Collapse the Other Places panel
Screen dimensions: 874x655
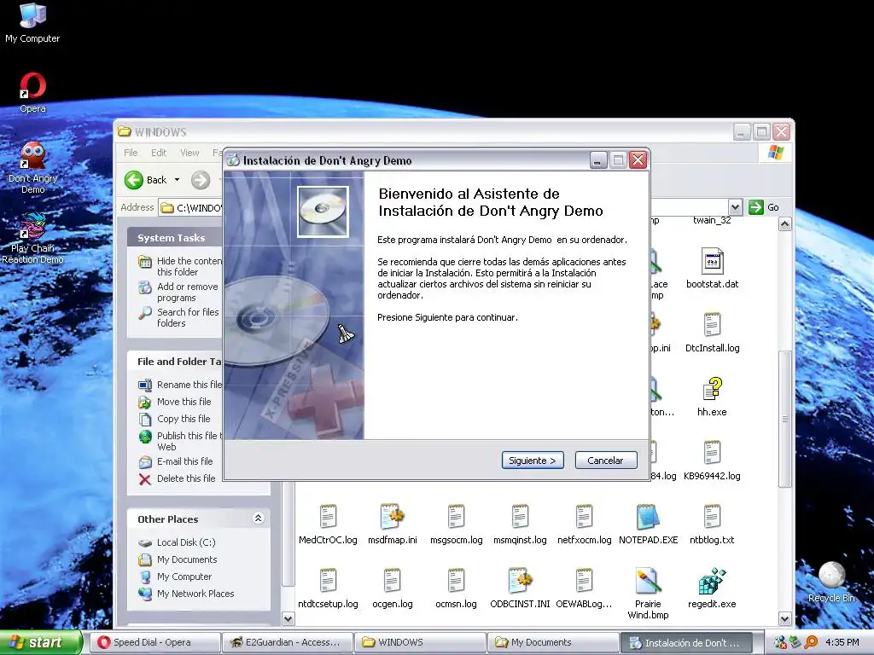tap(258, 519)
